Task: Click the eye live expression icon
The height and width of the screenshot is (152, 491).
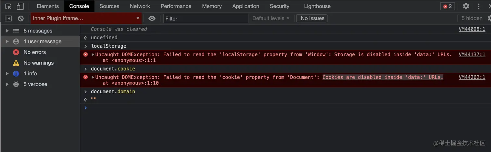Action: pyautogui.click(x=152, y=19)
